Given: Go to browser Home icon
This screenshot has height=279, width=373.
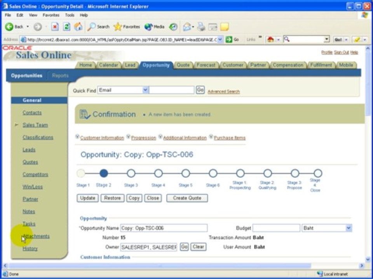Looking at the screenshot, I should tap(78, 27).
